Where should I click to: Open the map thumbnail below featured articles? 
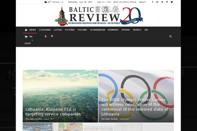tap(68, 127)
